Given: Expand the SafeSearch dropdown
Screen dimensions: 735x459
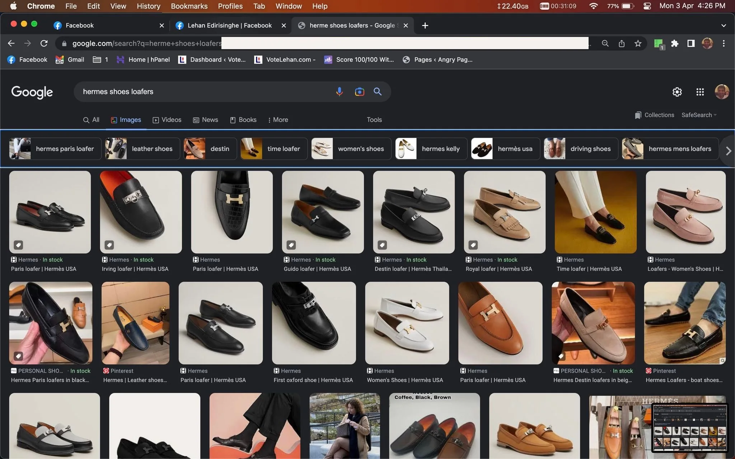Looking at the screenshot, I should (x=699, y=115).
